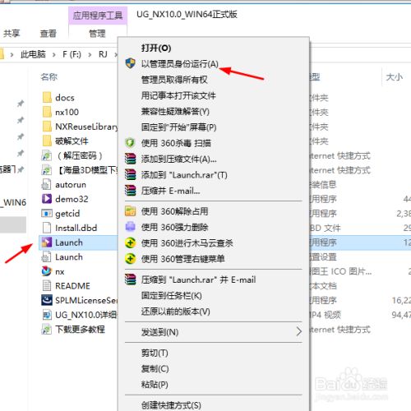Choose 粘贴(P) from context menu
Viewport: 411px width, 411px height.
point(155,385)
